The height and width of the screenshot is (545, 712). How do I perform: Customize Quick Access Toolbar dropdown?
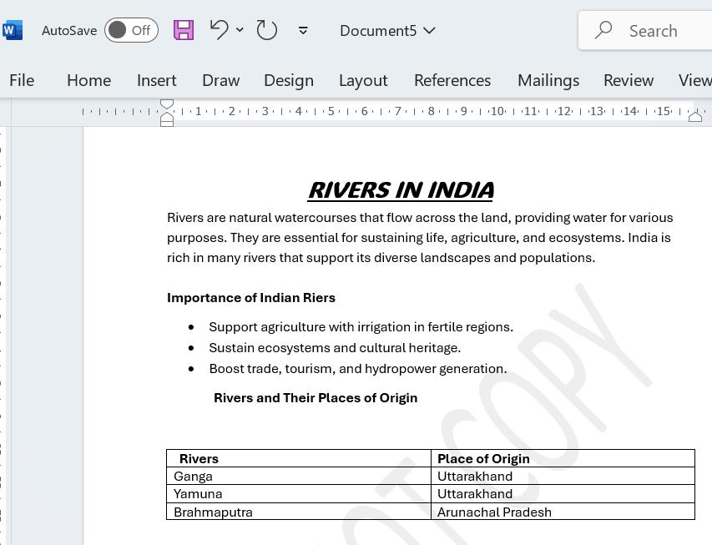coord(303,30)
